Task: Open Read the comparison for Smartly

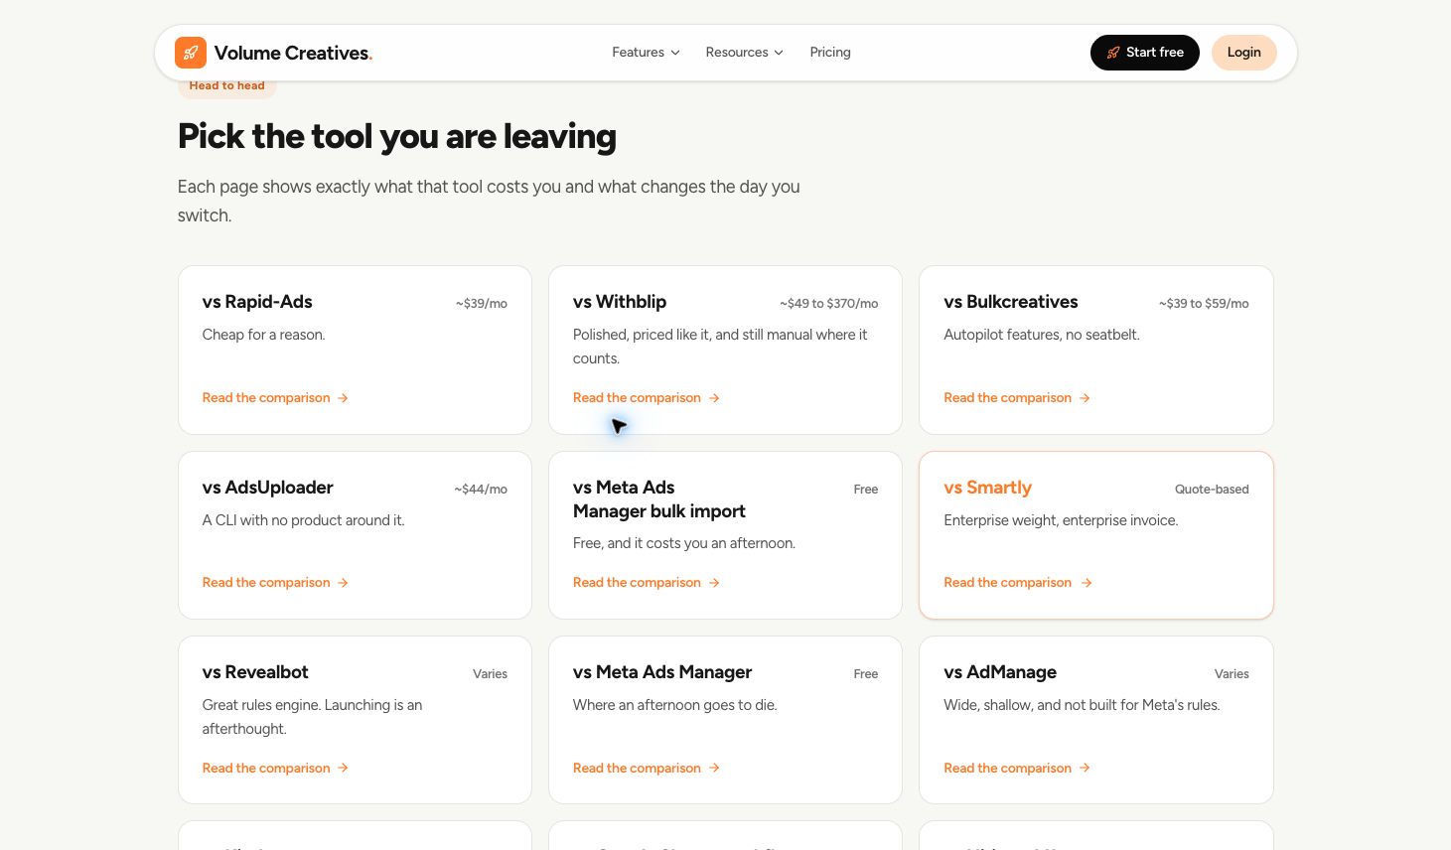Action: click(1017, 583)
